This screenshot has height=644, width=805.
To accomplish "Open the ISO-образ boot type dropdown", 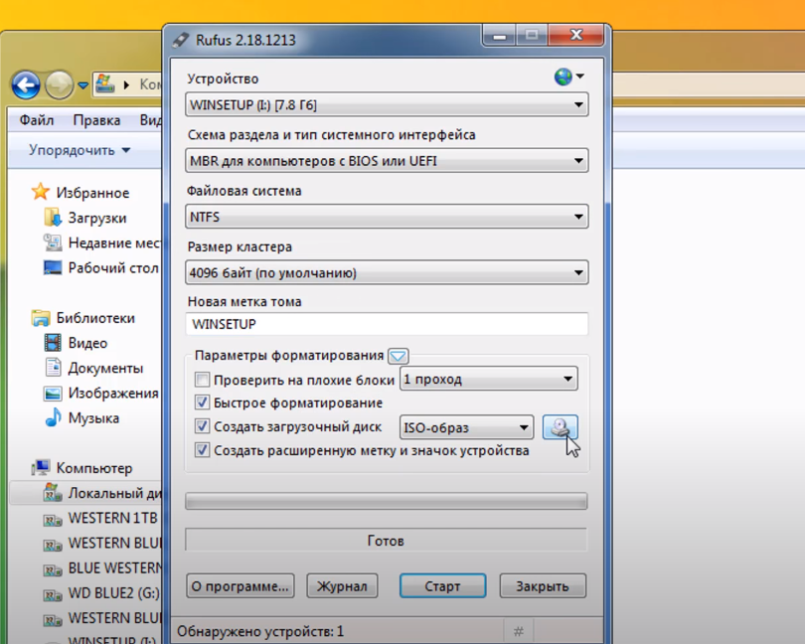I will 466,427.
